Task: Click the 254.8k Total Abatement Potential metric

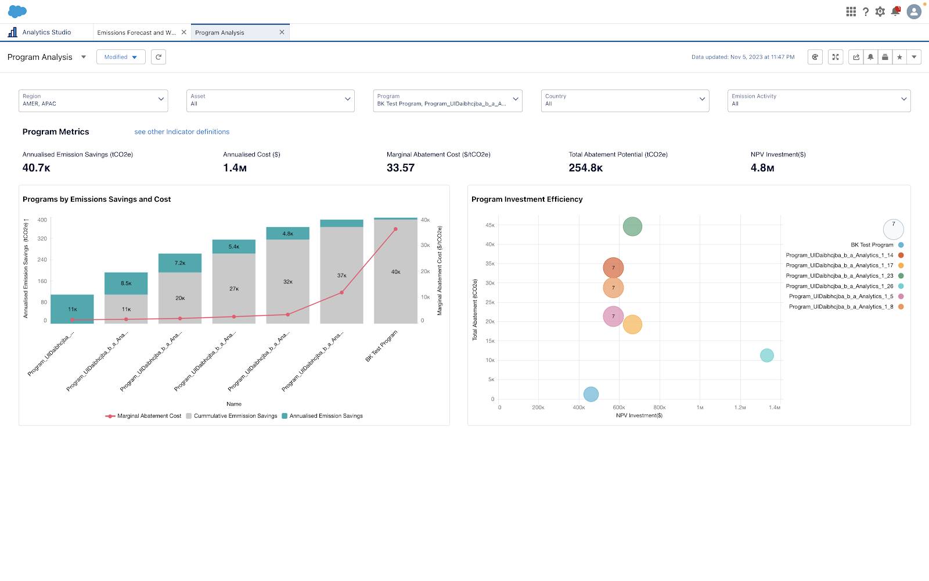Action: [586, 168]
